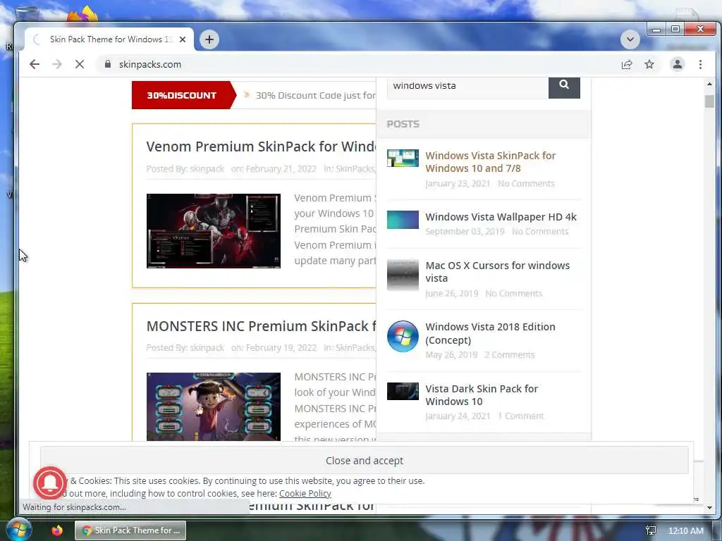
Task: Open the Venom Premium SkinPack post title
Action: [261, 147]
